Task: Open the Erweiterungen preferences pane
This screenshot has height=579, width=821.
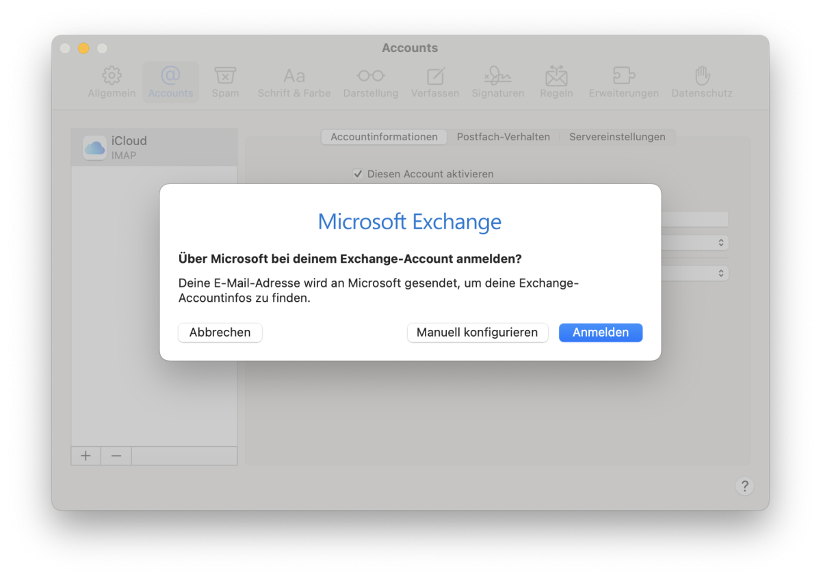Action: [624, 82]
